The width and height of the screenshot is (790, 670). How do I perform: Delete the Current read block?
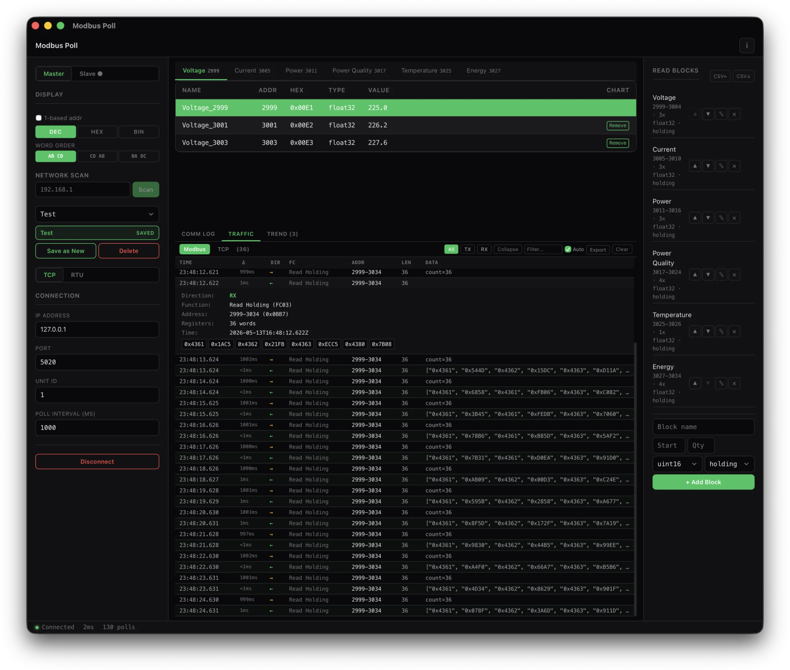coord(734,166)
